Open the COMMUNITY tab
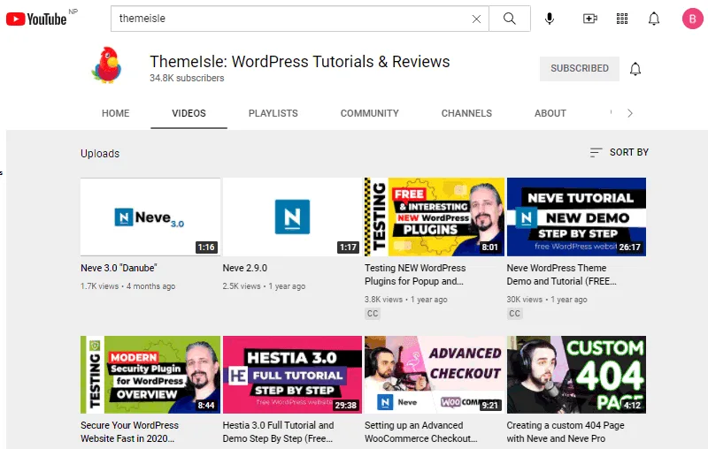Viewport: 708px width, 449px height. [x=370, y=113]
